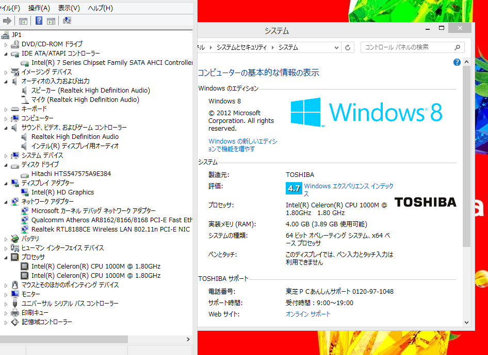Select the DVD/CD-ROM drive category icon
The image size is (488, 355).
(15, 44)
